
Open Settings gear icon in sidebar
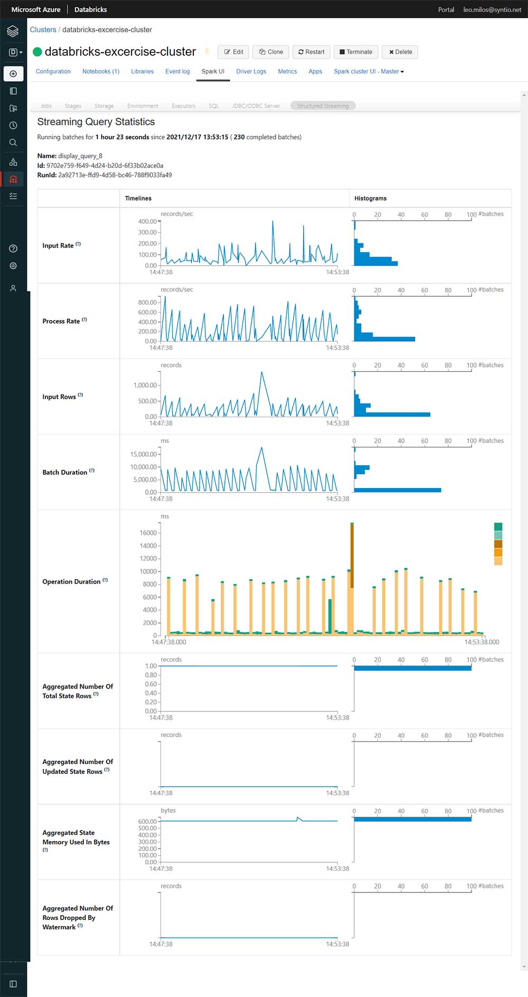pyautogui.click(x=13, y=266)
